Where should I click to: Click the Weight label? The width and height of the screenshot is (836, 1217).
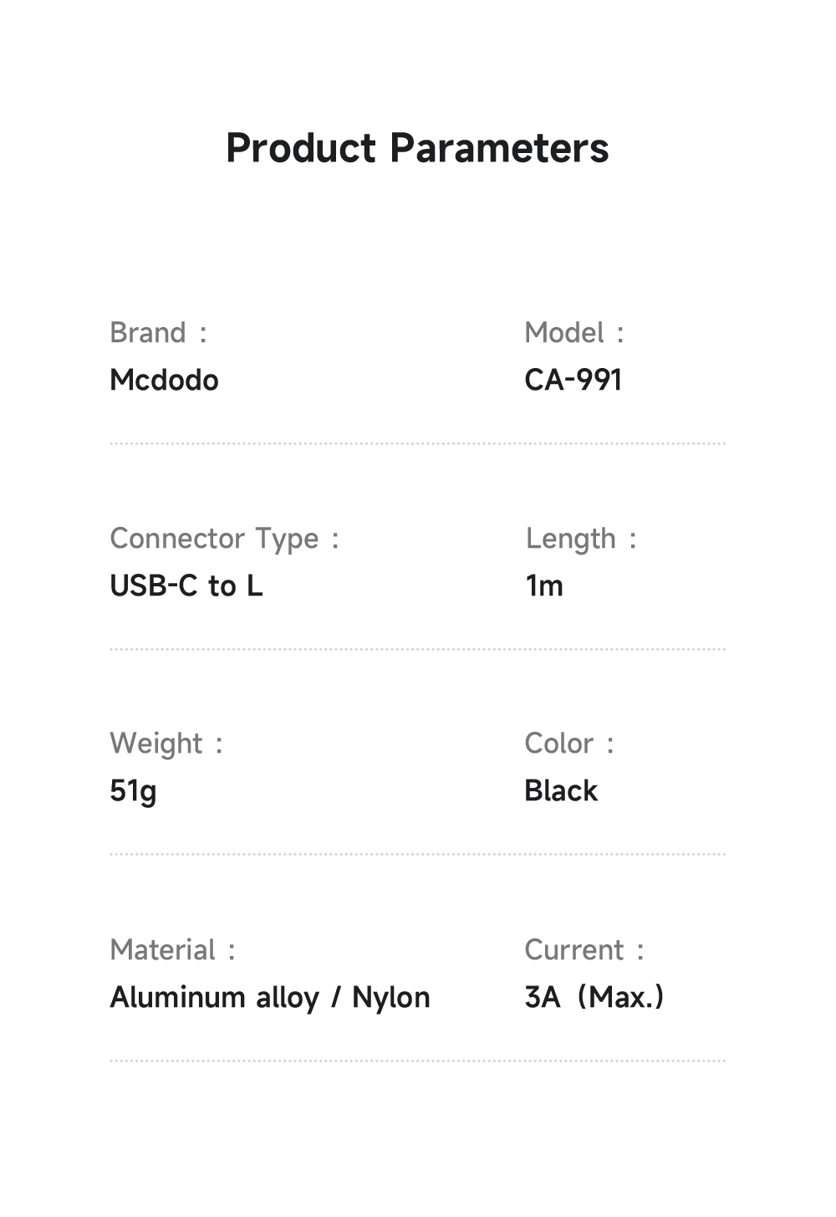point(156,744)
